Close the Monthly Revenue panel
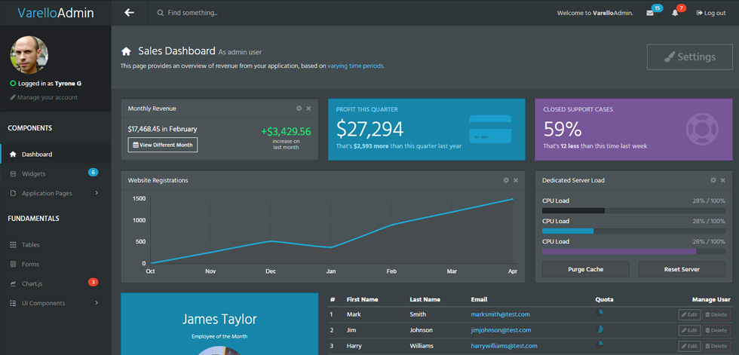739x355 pixels. 308,109
